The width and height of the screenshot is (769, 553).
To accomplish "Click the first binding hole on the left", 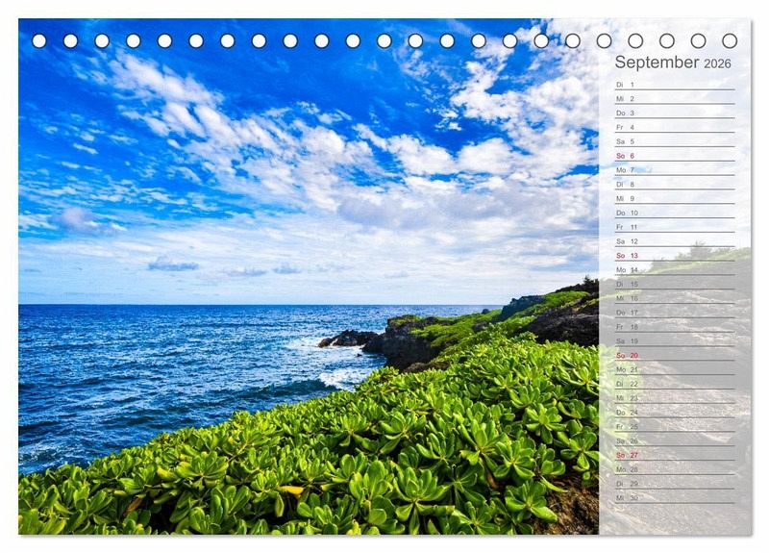I will pos(39,40).
